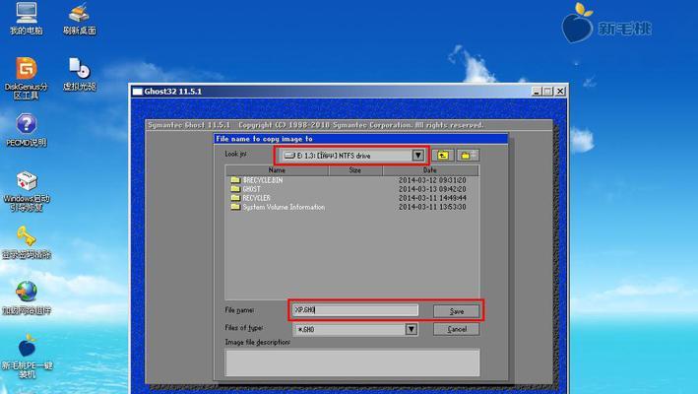Viewport: 698px width, 394px height.
Task: Minimize the Ghost32 window
Action: 537,92
